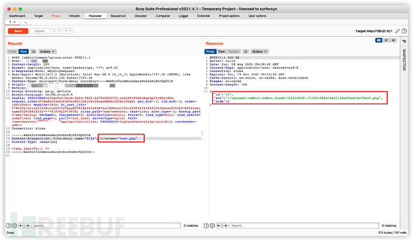Click the Cancel button
The height and width of the screenshot is (241, 413).
[40, 31]
